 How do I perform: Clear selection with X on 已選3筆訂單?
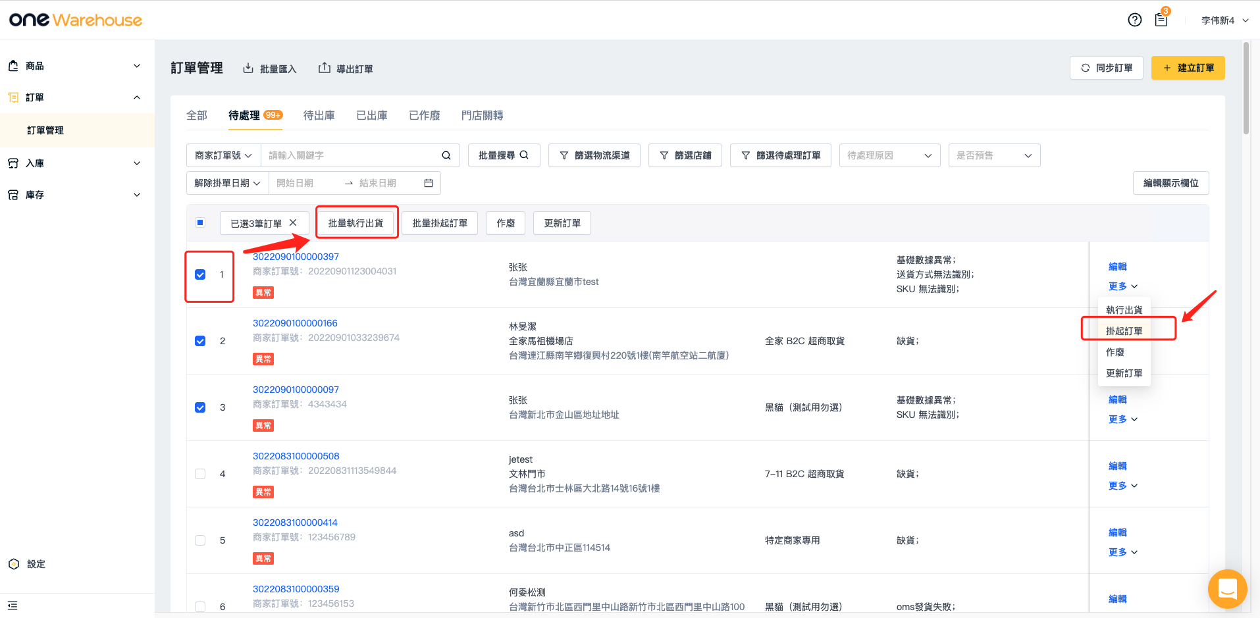click(293, 223)
